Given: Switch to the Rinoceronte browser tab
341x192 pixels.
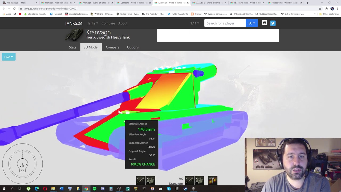Looking at the screenshot, I should [x=285, y=3].
